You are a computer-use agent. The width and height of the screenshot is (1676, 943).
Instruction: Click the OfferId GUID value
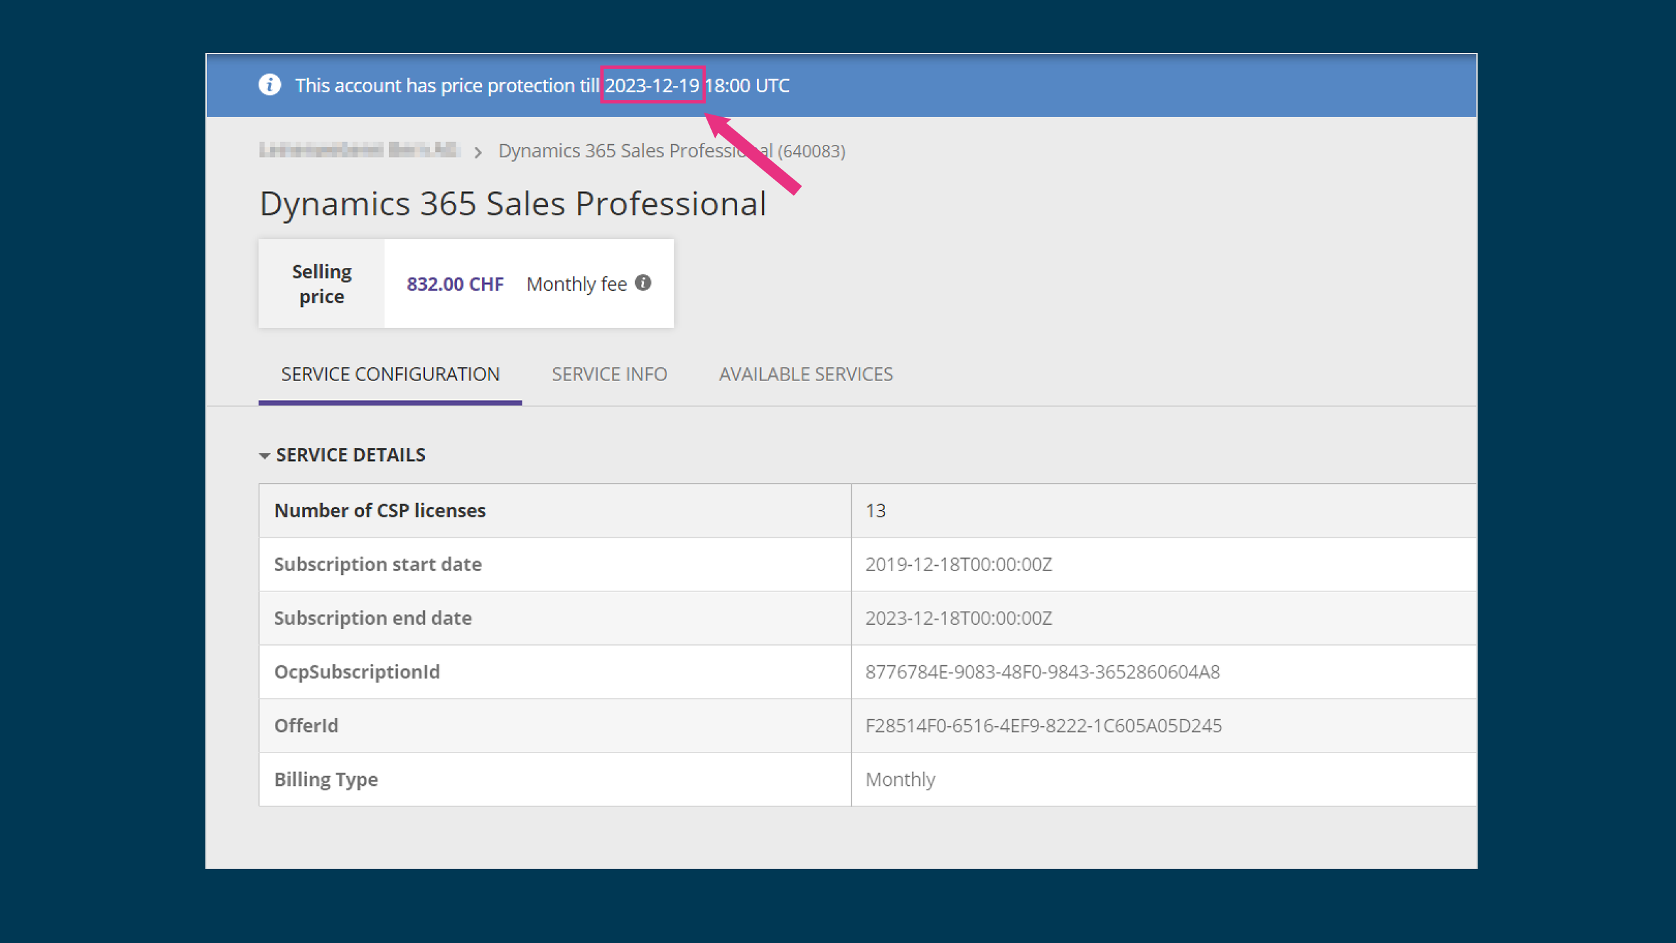[x=1043, y=726]
